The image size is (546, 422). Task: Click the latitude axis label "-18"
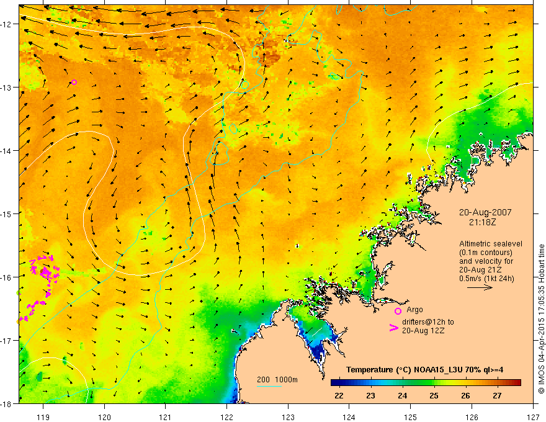coord(6,403)
